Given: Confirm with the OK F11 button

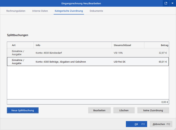Looking at the screenshot, I should 136,124.
